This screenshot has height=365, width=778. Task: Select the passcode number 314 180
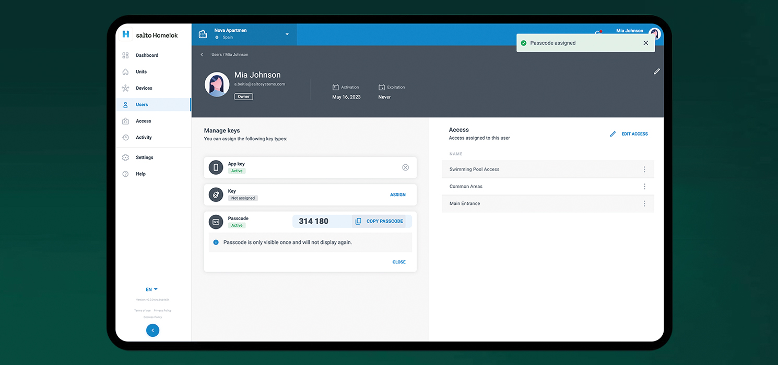pos(313,221)
